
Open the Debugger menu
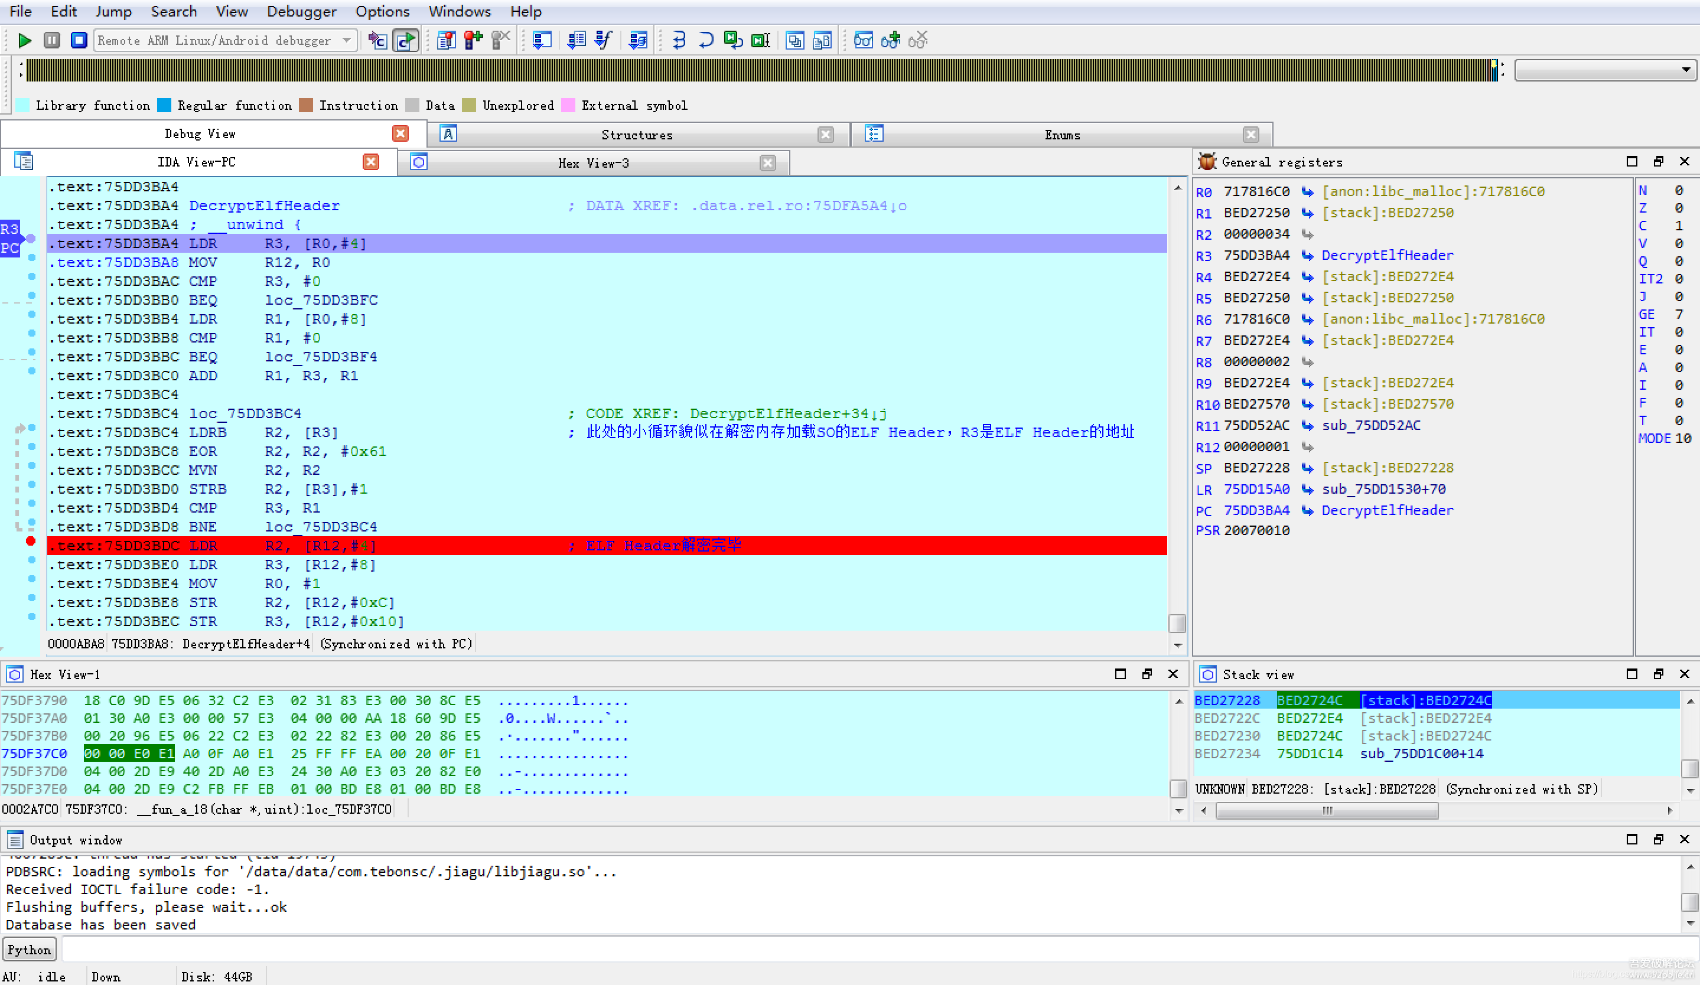point(300,11)
